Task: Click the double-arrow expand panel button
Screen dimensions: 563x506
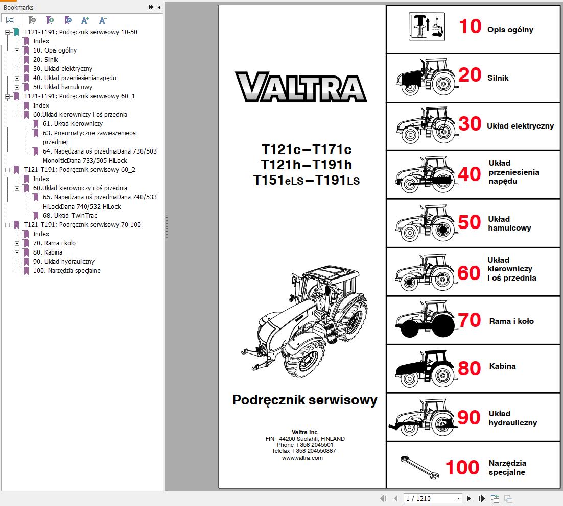Action: click(x=151, y=7)
